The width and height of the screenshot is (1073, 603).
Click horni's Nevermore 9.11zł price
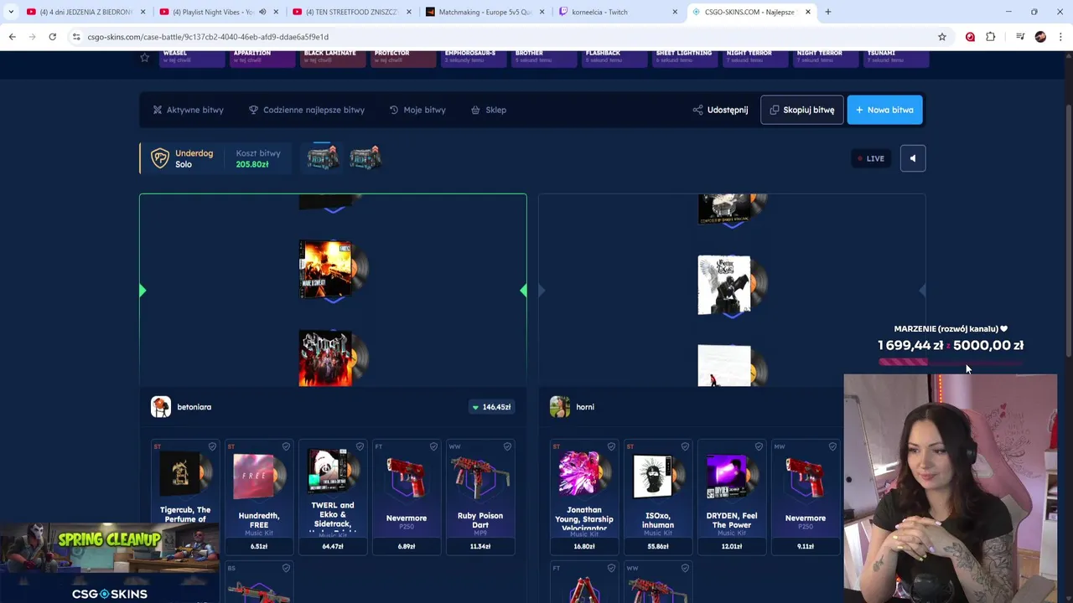[806, 546]
